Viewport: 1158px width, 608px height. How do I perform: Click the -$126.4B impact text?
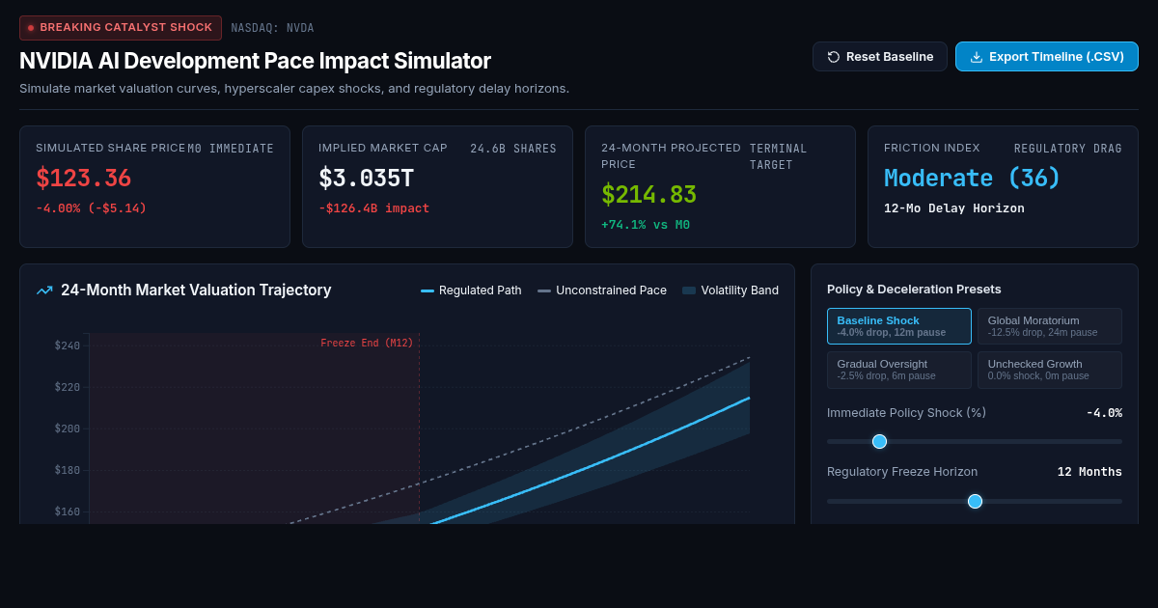click(x=373, y=208)
